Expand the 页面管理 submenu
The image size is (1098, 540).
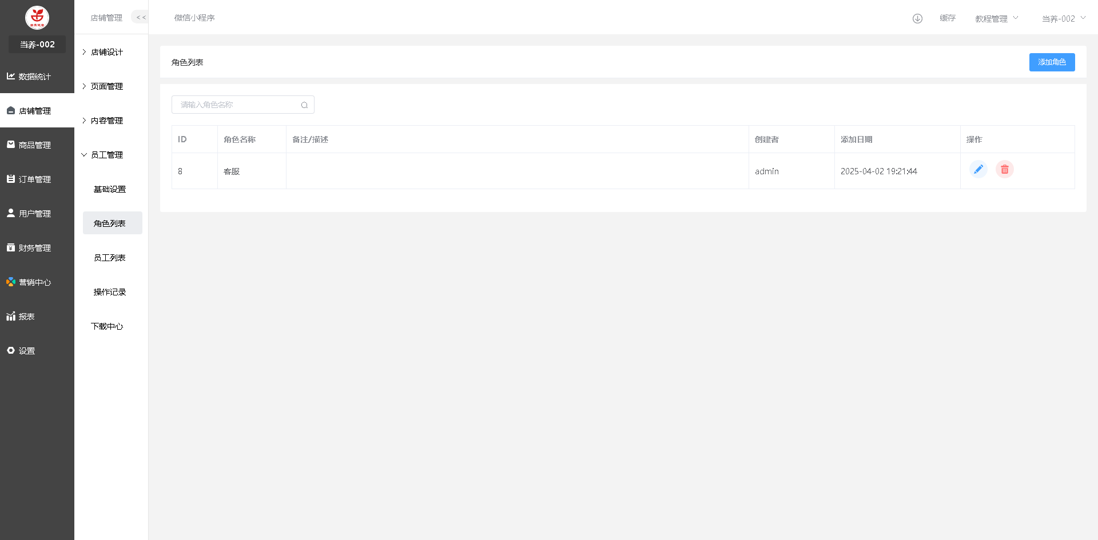tap(106, 86)
